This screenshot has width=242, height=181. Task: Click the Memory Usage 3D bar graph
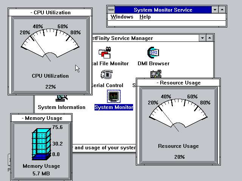point(41,143)
